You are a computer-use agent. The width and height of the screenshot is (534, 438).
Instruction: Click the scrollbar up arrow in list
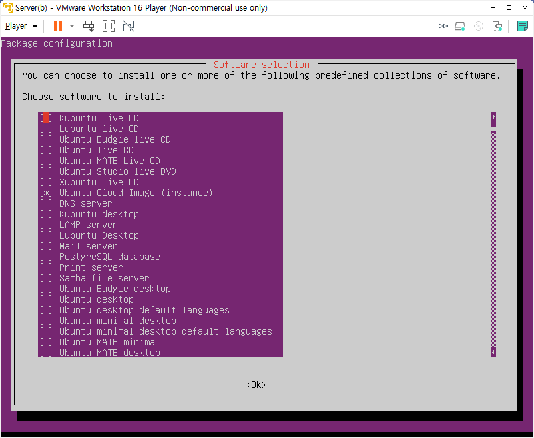(x=493, y=117)
